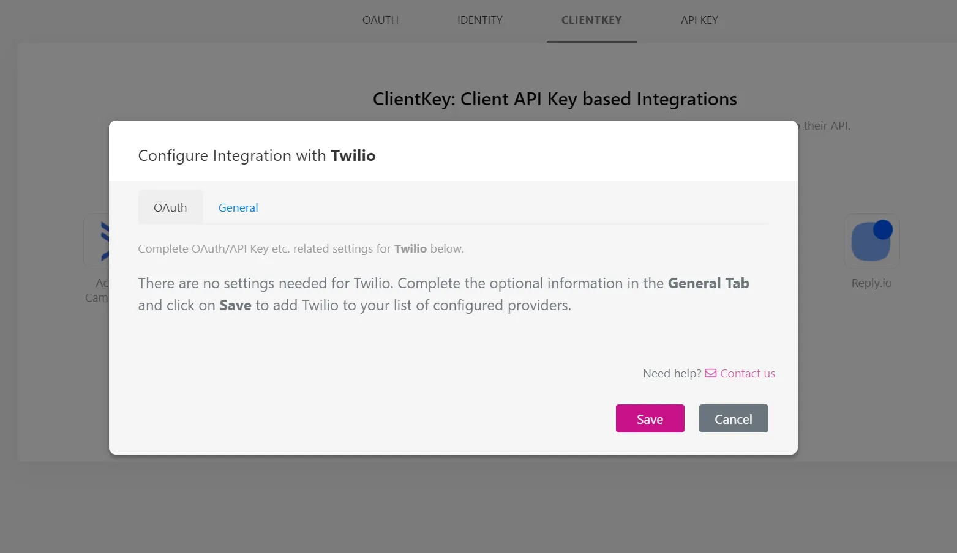The height and width of the screenshot is (553, 957).
Task: Click the 'Need help?' text
Action: pyautogui.click(x=672, y=373)
